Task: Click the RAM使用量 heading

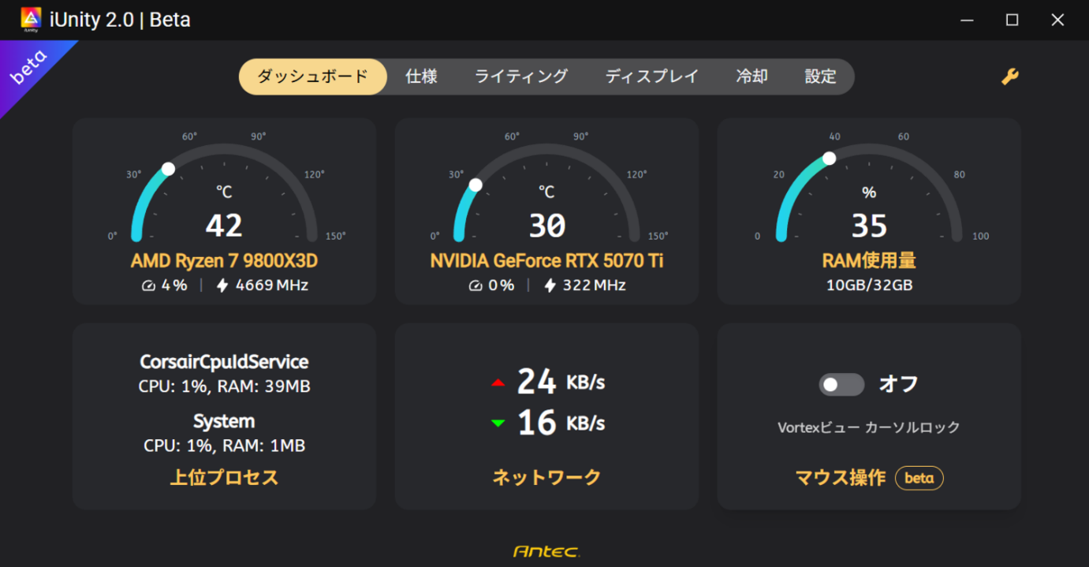Action: (869, 260)
